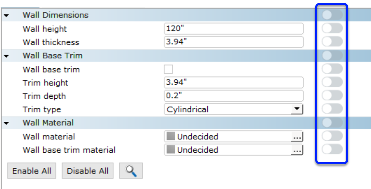
Task: Toggle the Trim height switch
Action: (x=332, y=82)
